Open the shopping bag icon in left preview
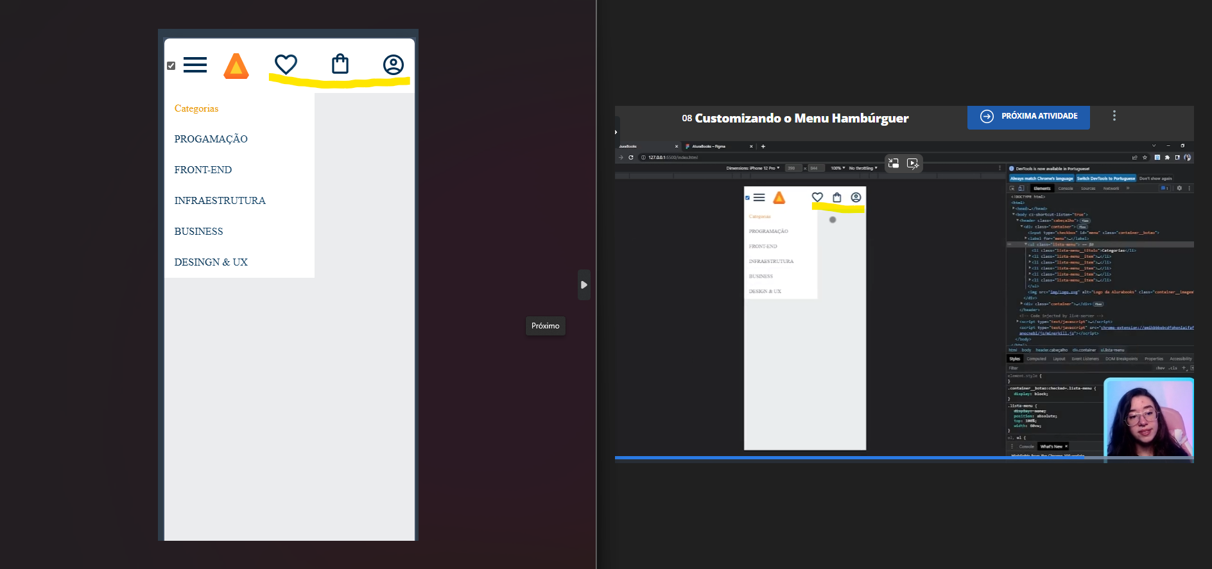Screen dimensions: 1212x569 click(340, 64)
